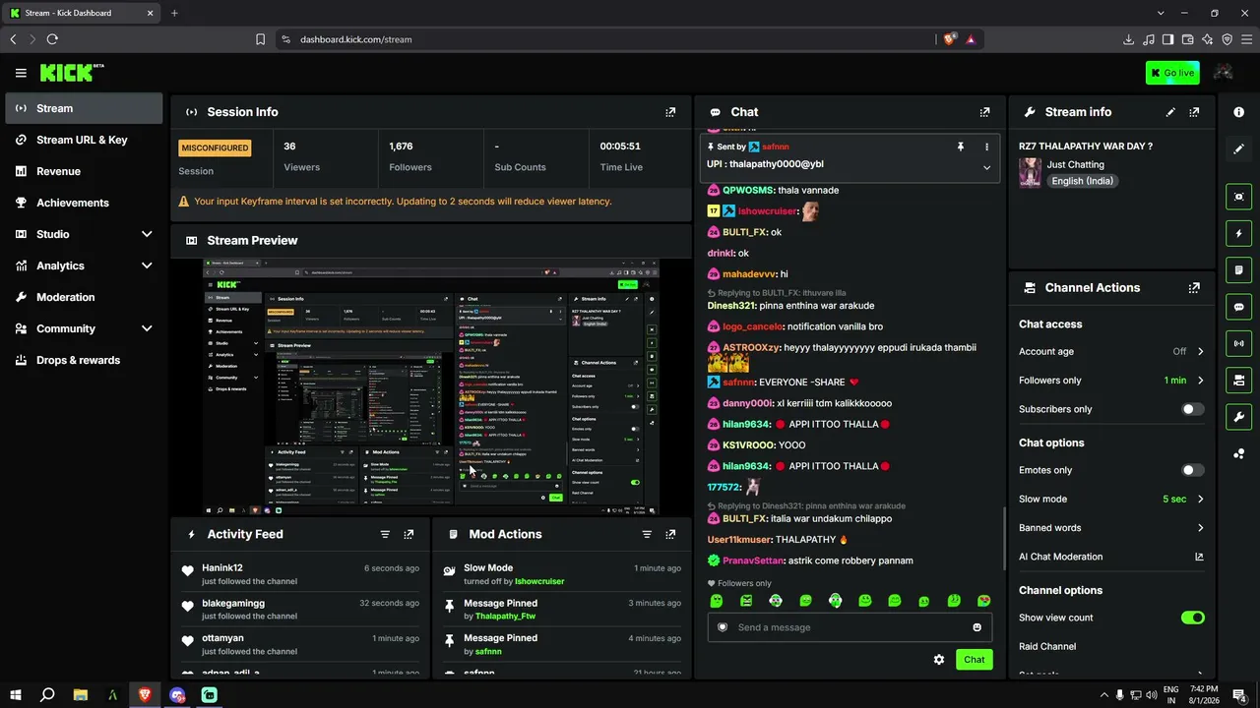The height and width of the screenshot is (708, 1260).
Task: Open Brave wallet icon in toolbar
Action: point(1188,39)
